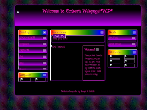Open the Art directory link
Image resolution: width=147 pixels, height=110 pixels.
click(x=33, y=57)
